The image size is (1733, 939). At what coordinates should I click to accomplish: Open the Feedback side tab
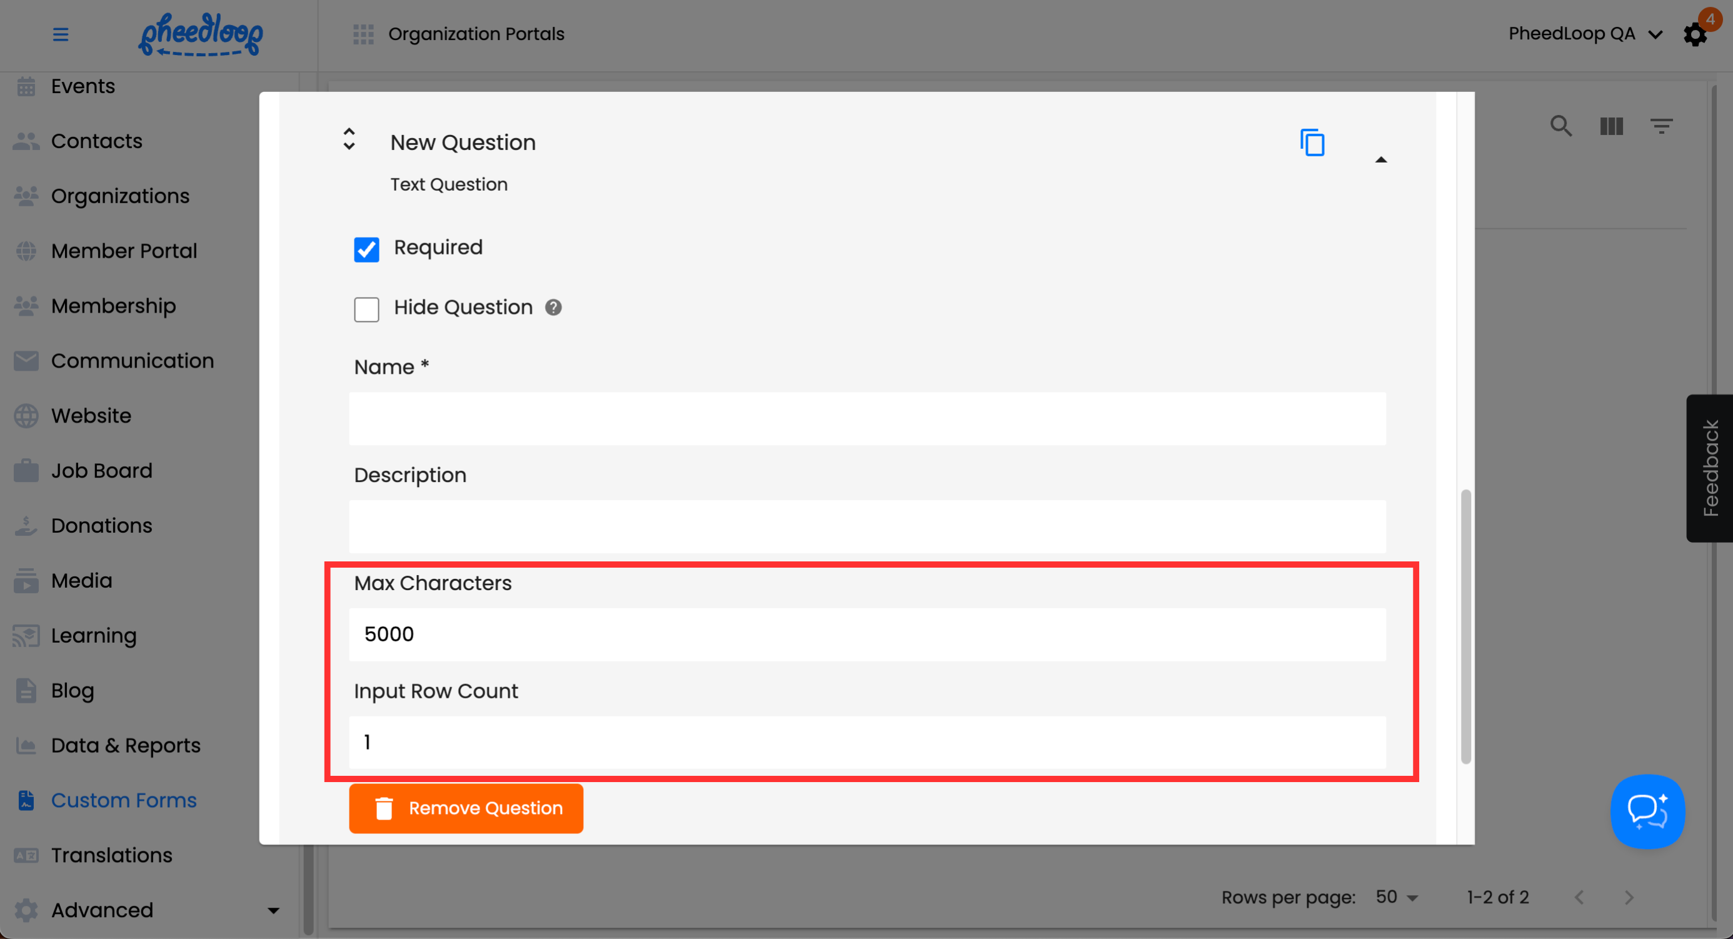1709,468
